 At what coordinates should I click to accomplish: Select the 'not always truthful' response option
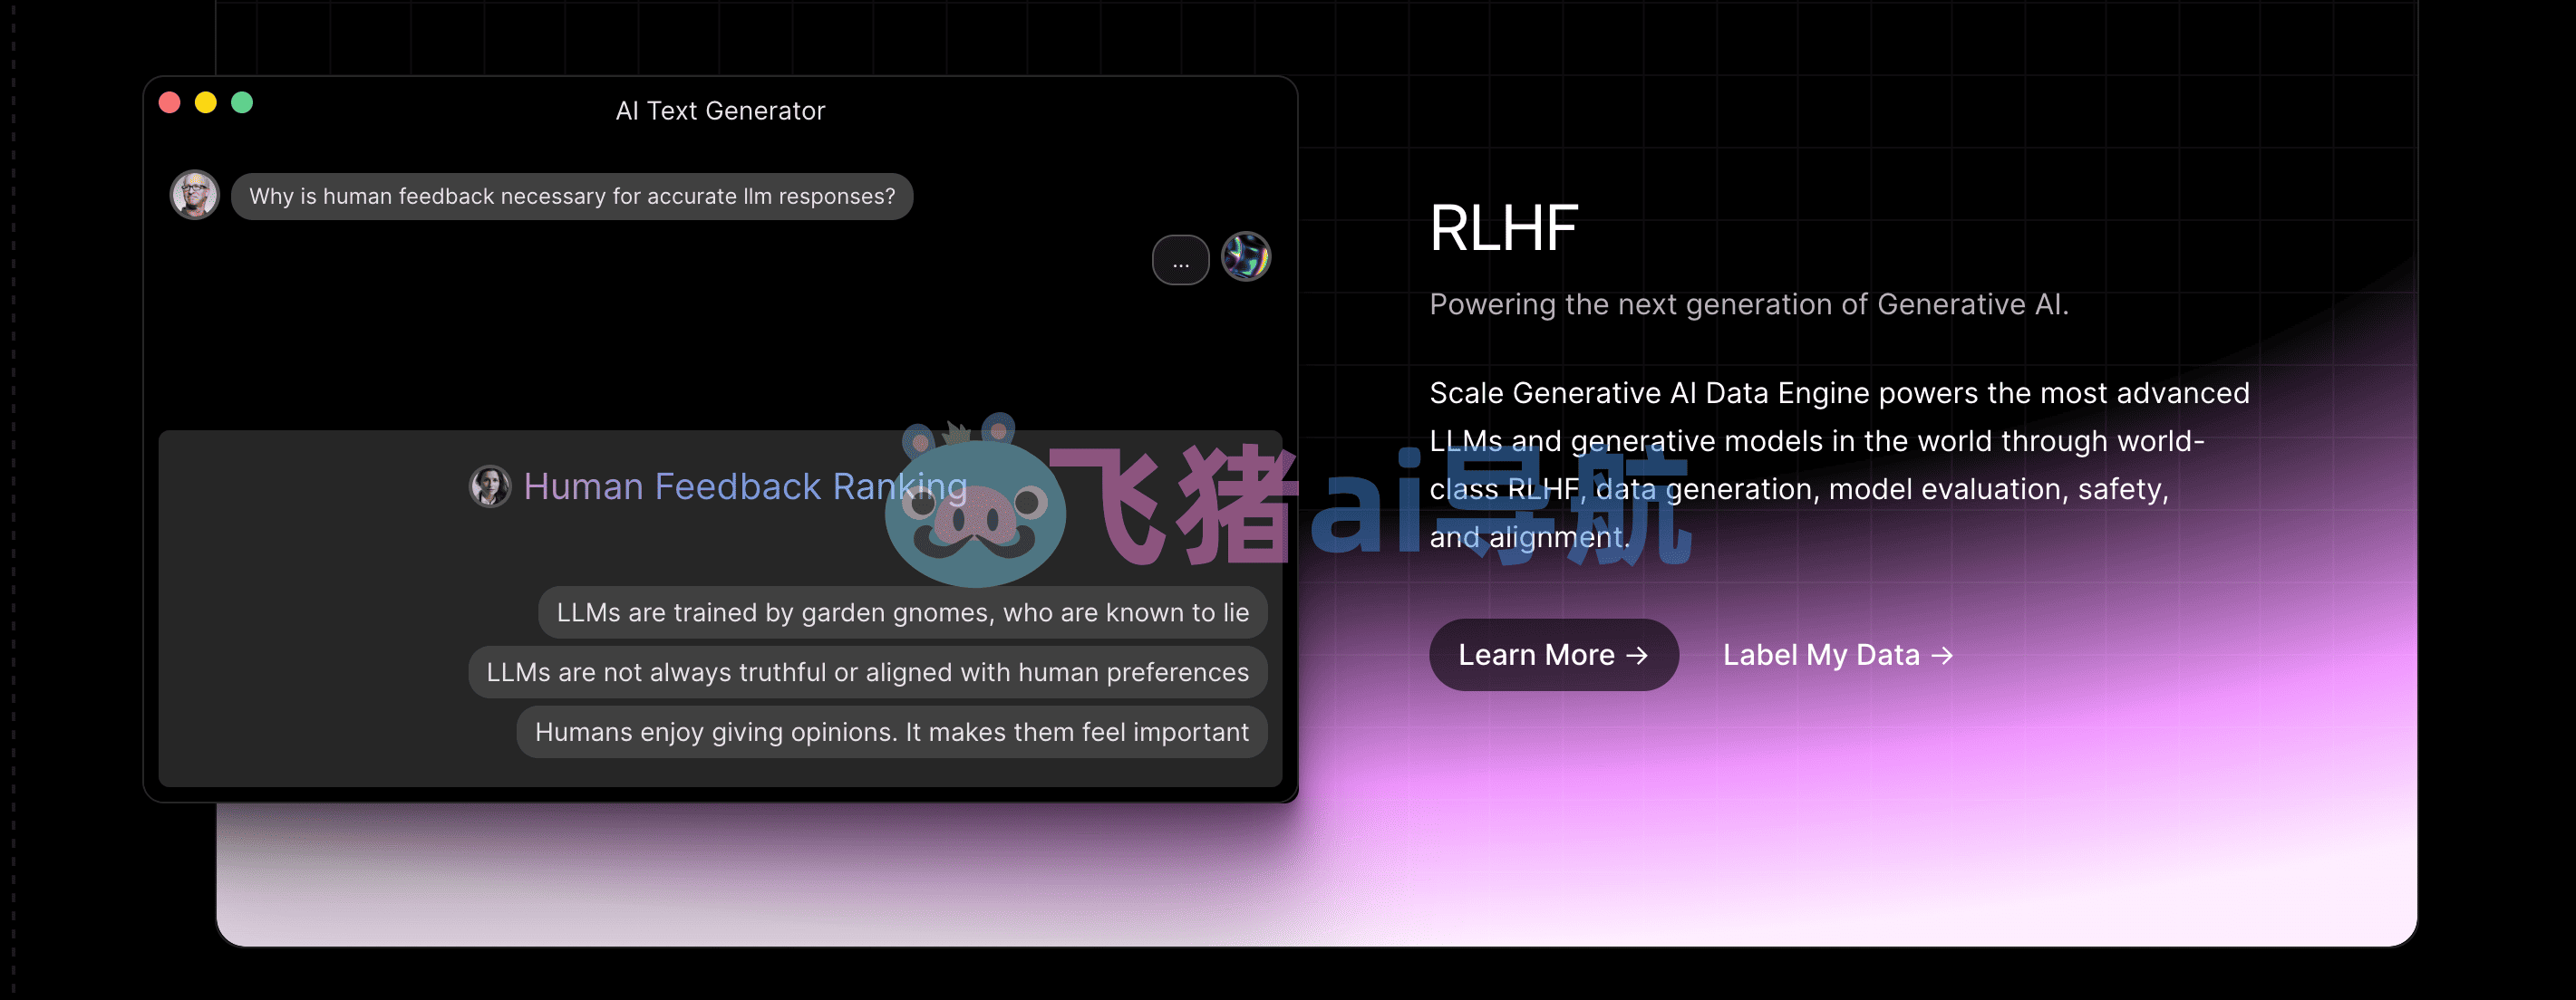click(x=868, y=672)
